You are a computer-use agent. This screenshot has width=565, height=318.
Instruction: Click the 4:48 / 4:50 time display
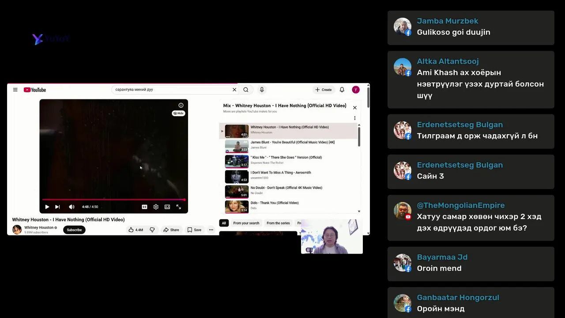90,207
